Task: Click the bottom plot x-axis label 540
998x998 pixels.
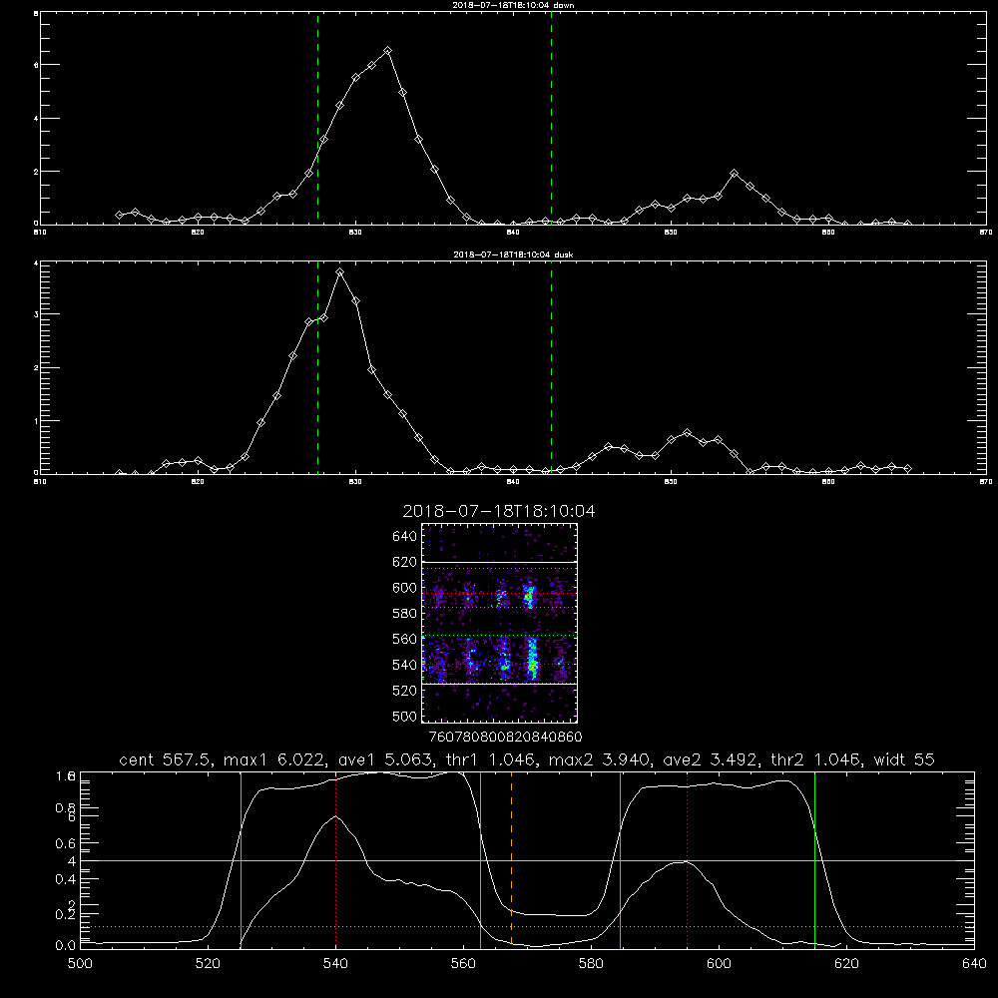Action: (x=335, y=964)
